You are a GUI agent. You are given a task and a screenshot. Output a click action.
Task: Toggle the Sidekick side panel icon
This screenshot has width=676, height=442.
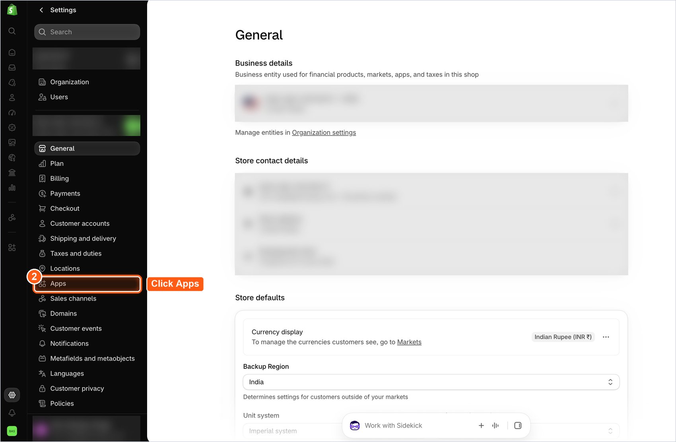click(518, 425)
